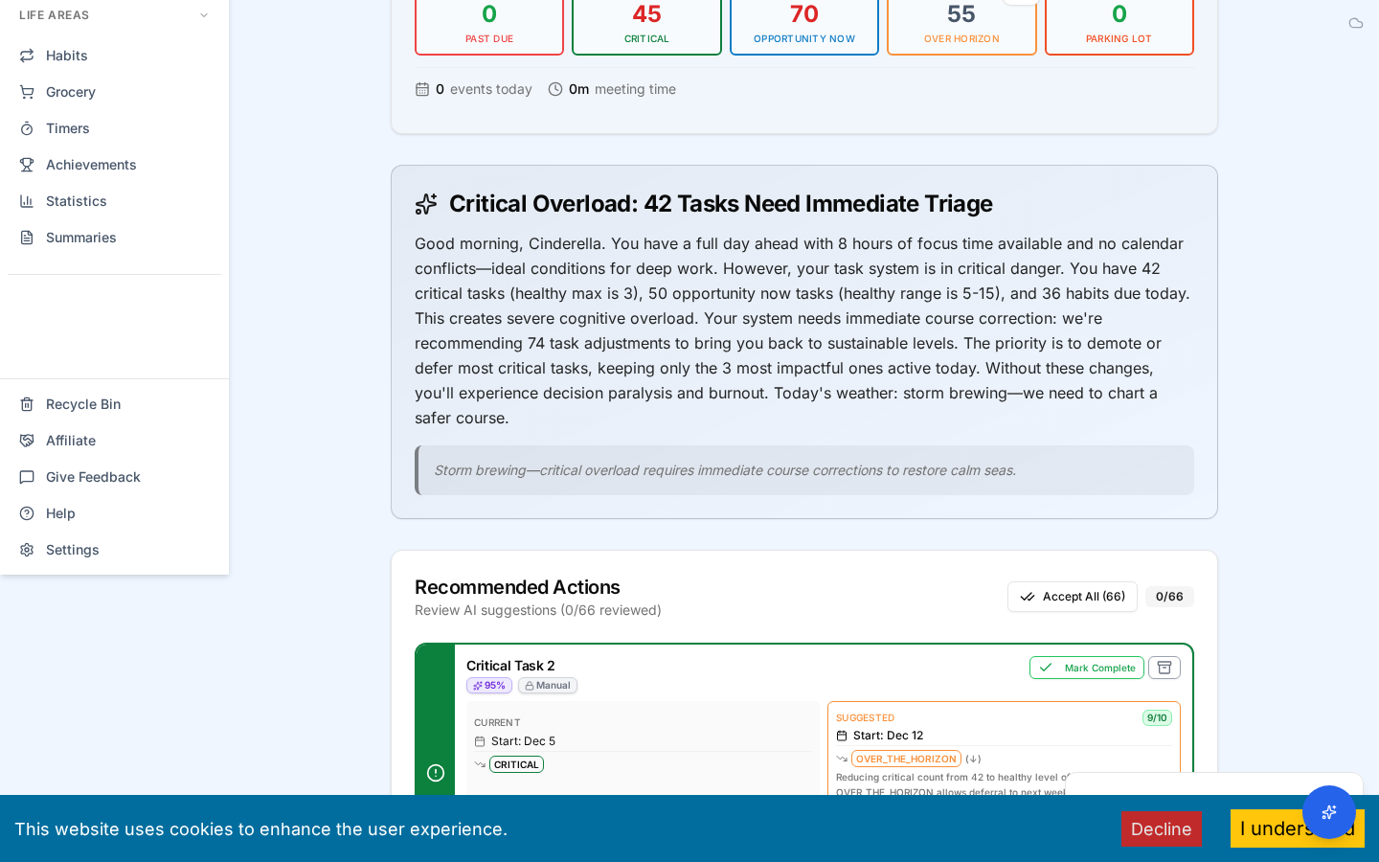
Task: Click the Recycle Bin trash icon
Action: [x=27, y=403]
